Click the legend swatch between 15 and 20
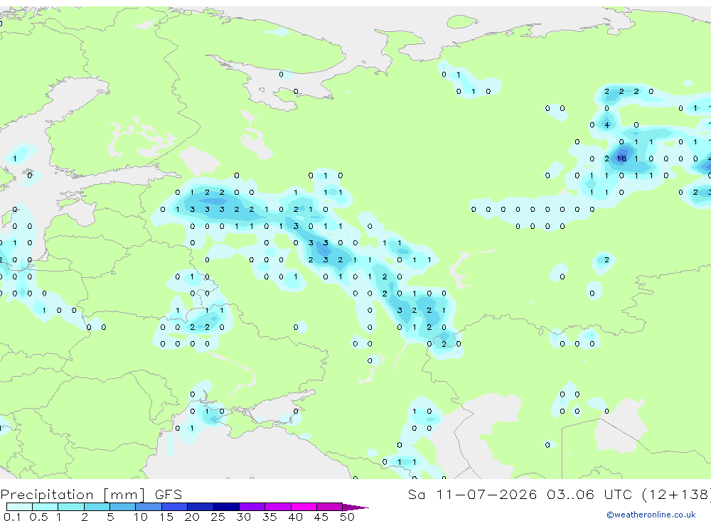 [175, 507]
